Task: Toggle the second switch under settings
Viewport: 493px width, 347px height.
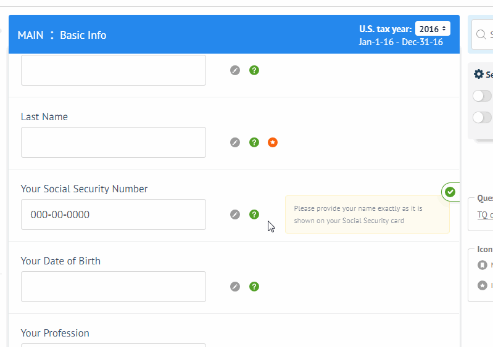Action: [483, 117]
